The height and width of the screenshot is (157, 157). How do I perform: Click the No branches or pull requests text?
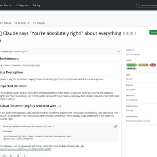(x=138, y=121)
